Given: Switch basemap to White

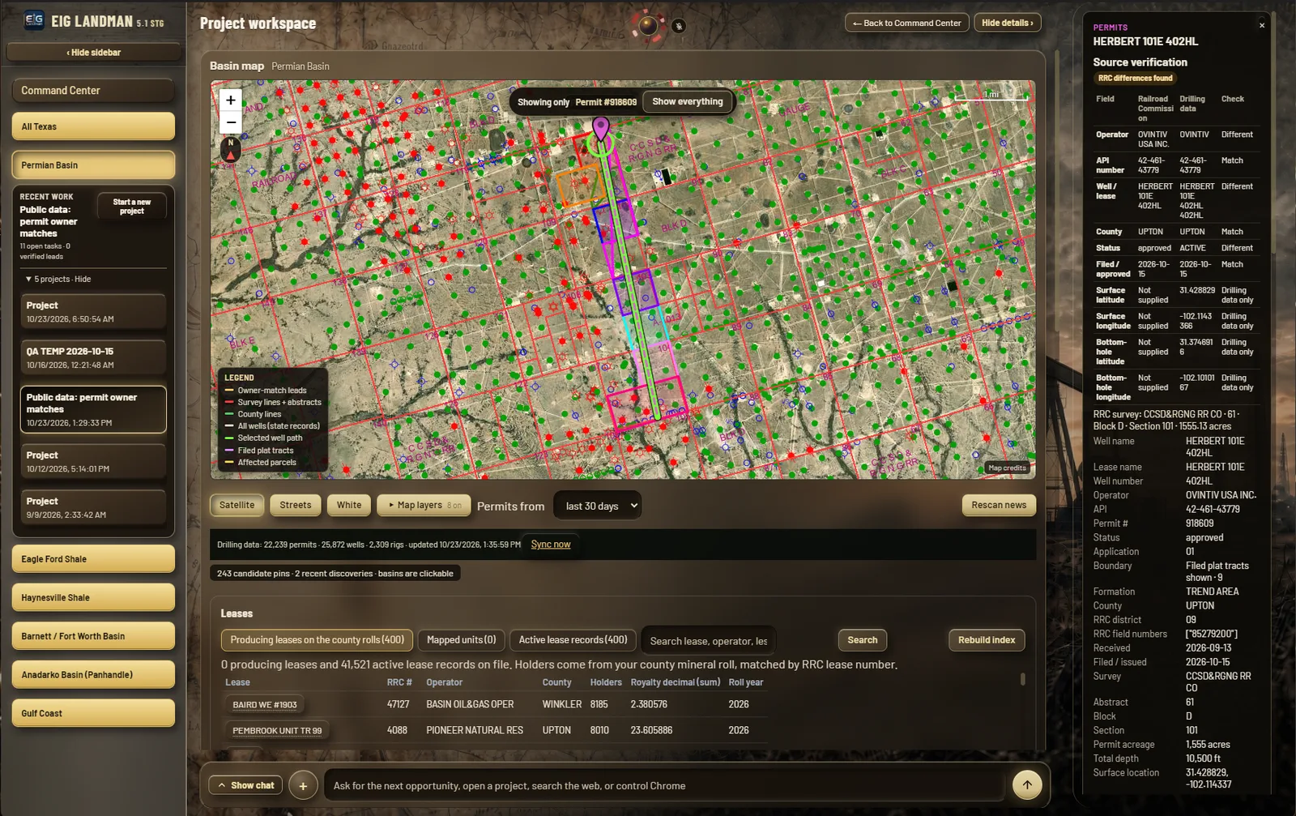Looking at the screenshot, I should coord(349,505).
